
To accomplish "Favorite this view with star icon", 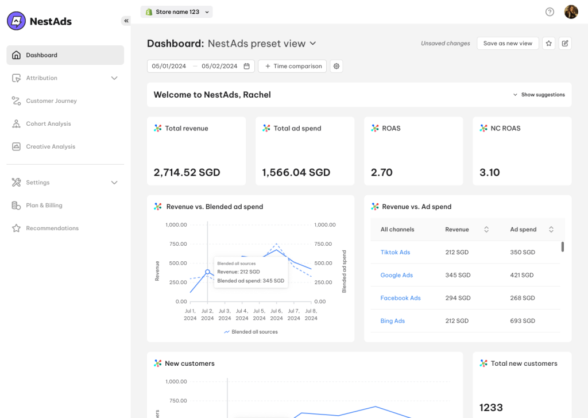I will click(549, 44).
